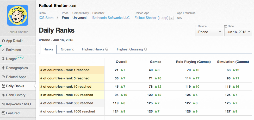Click the calendar icon above the Date selector

tap(226, 26)
